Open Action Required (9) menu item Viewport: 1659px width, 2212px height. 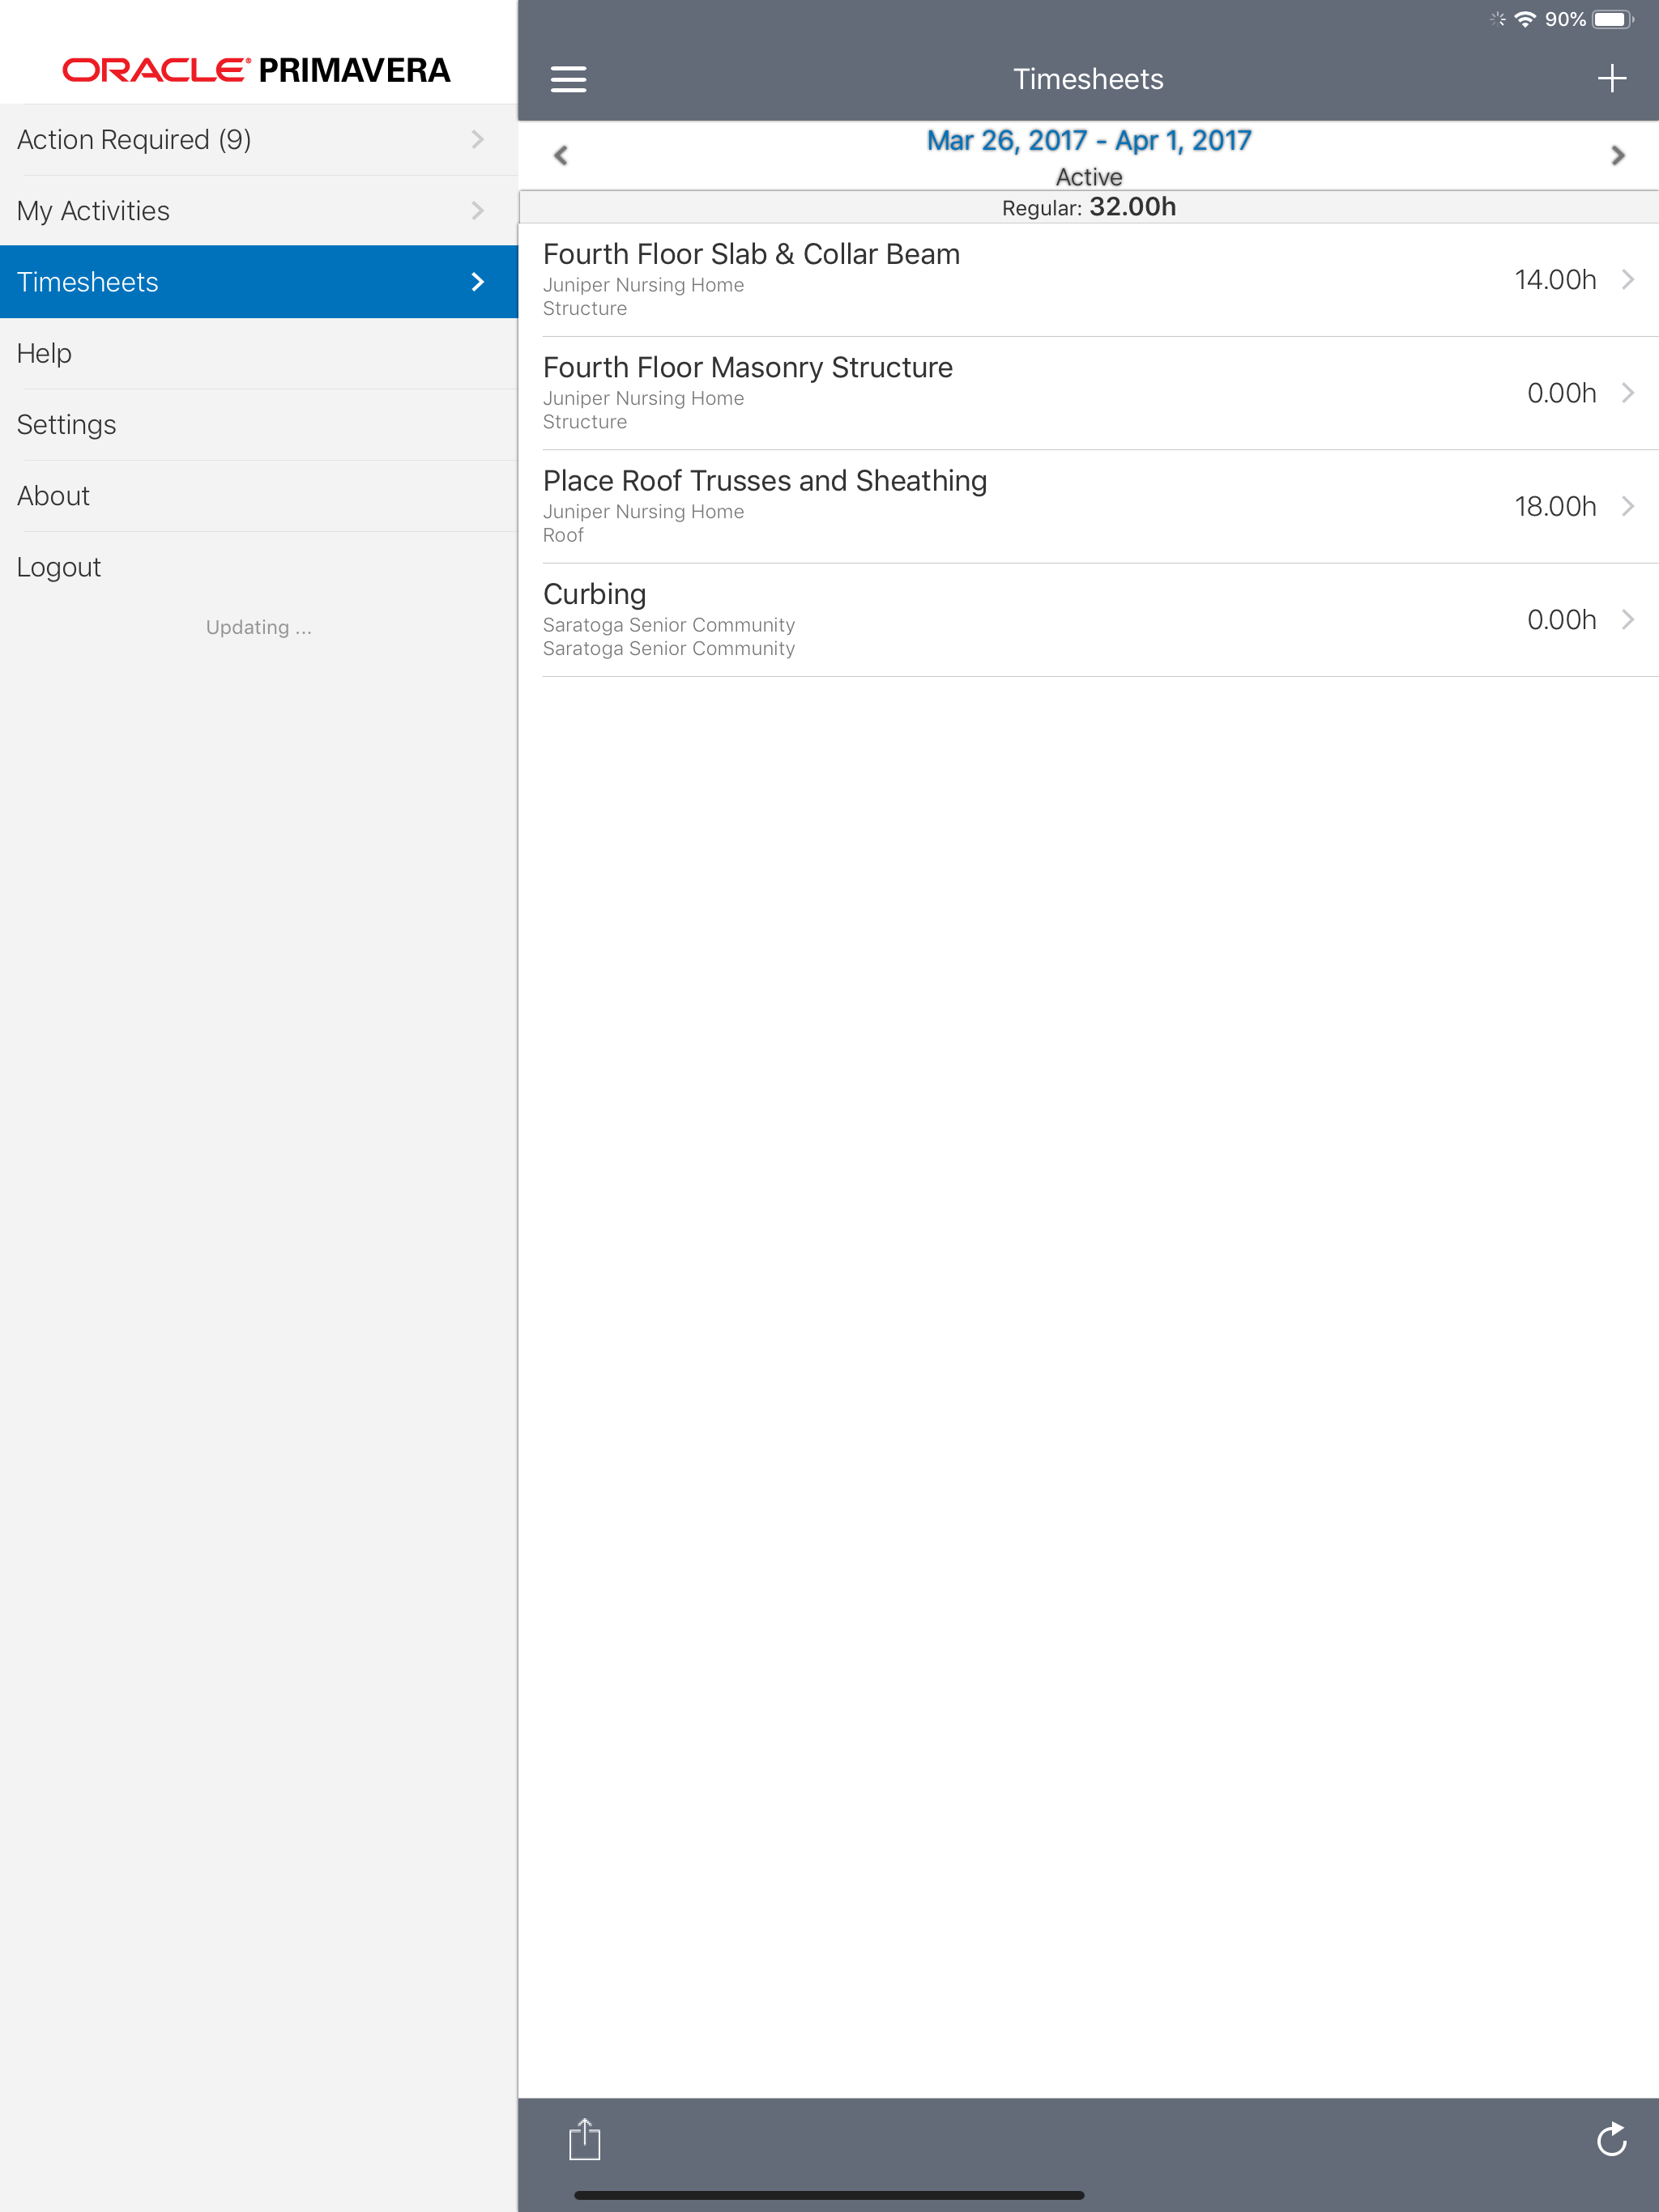point(259,140)
